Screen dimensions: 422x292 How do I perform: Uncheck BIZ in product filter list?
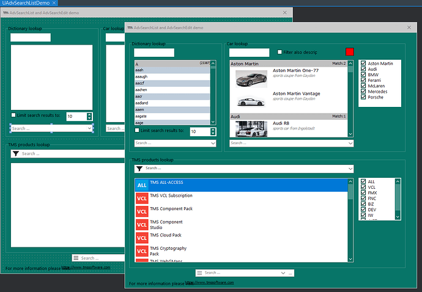pos(363,204)
